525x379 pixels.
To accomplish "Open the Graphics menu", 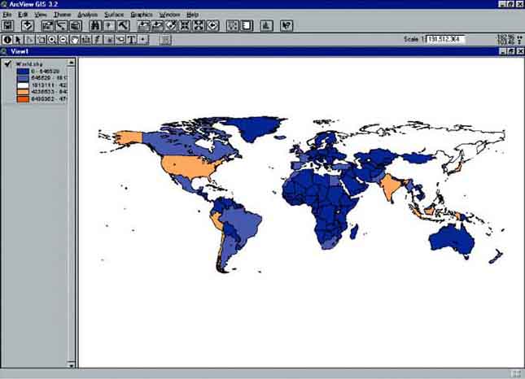I will 142,15.
